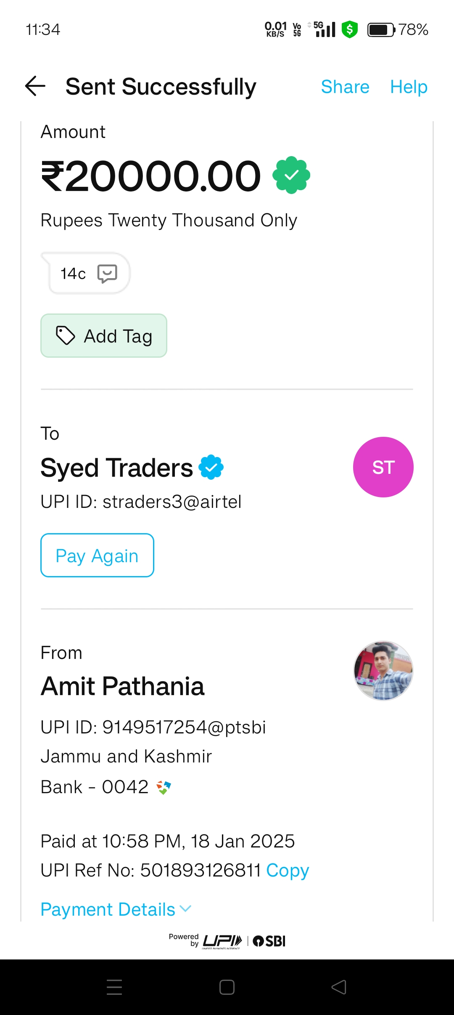
Task: Copy the UPI reference number
Action: click(288, 870)
